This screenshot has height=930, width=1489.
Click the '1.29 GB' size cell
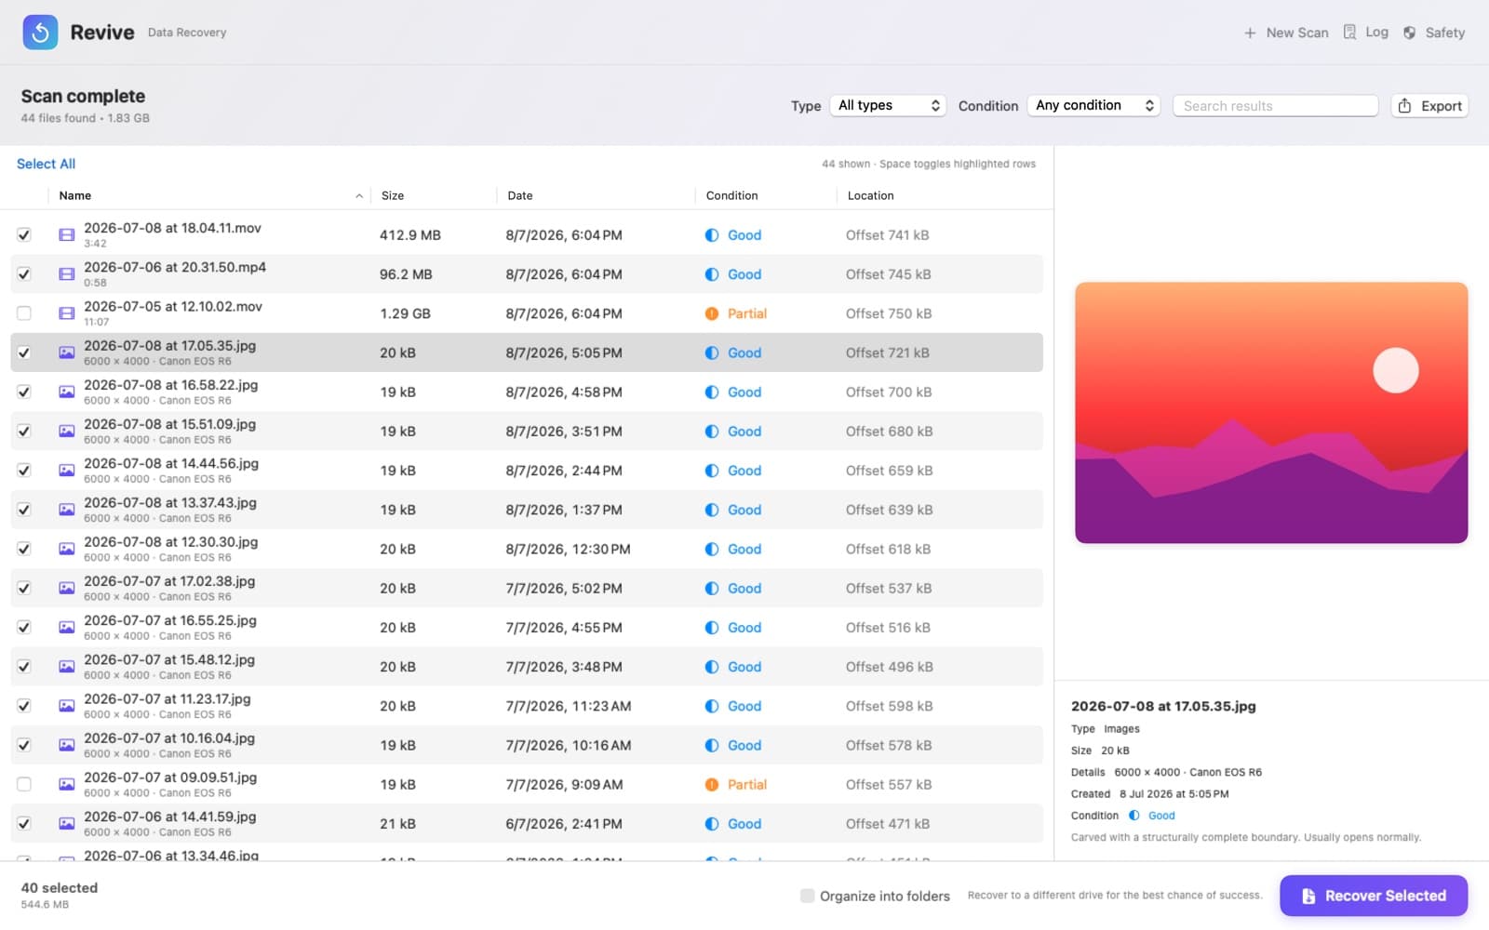[x=405, y=313]
